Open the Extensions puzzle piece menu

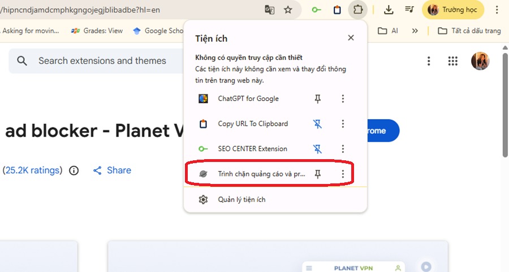point(357,10)
